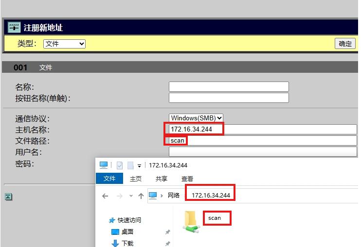Open the recent locations dropdown arrow
This screenshot has width=361, height=247.
point(131,196)
